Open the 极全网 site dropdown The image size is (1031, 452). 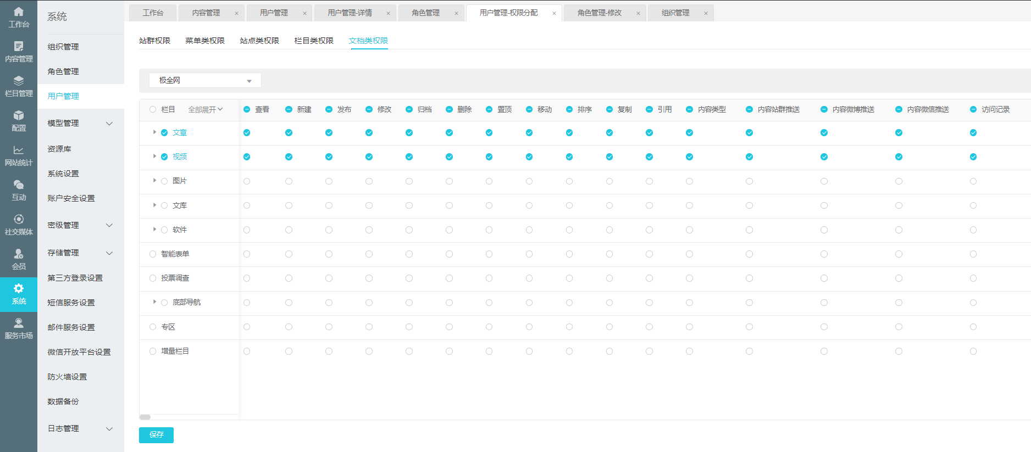[x=205, y=81]
